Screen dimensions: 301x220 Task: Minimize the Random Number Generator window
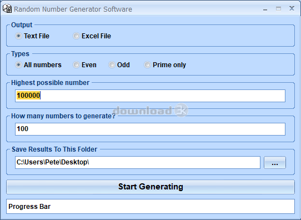[265, 9]
